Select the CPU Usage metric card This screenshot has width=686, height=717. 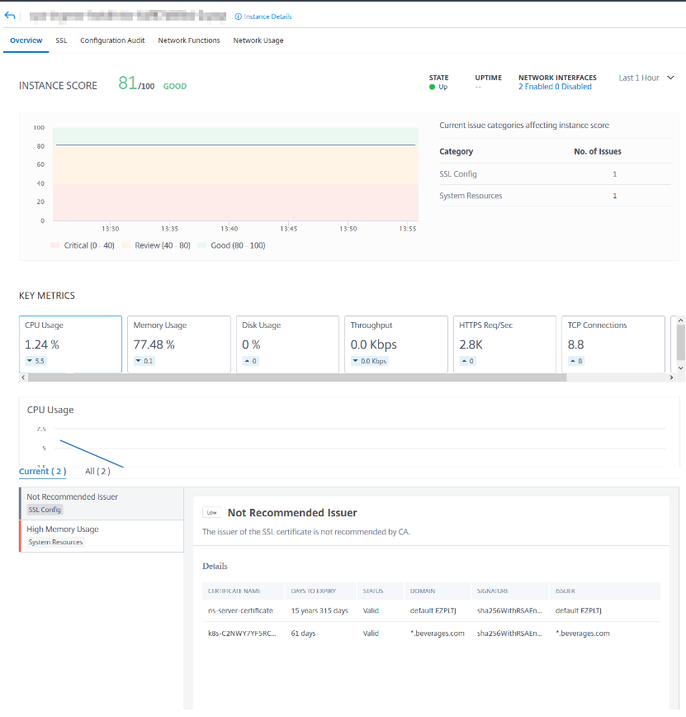(70, 344)
